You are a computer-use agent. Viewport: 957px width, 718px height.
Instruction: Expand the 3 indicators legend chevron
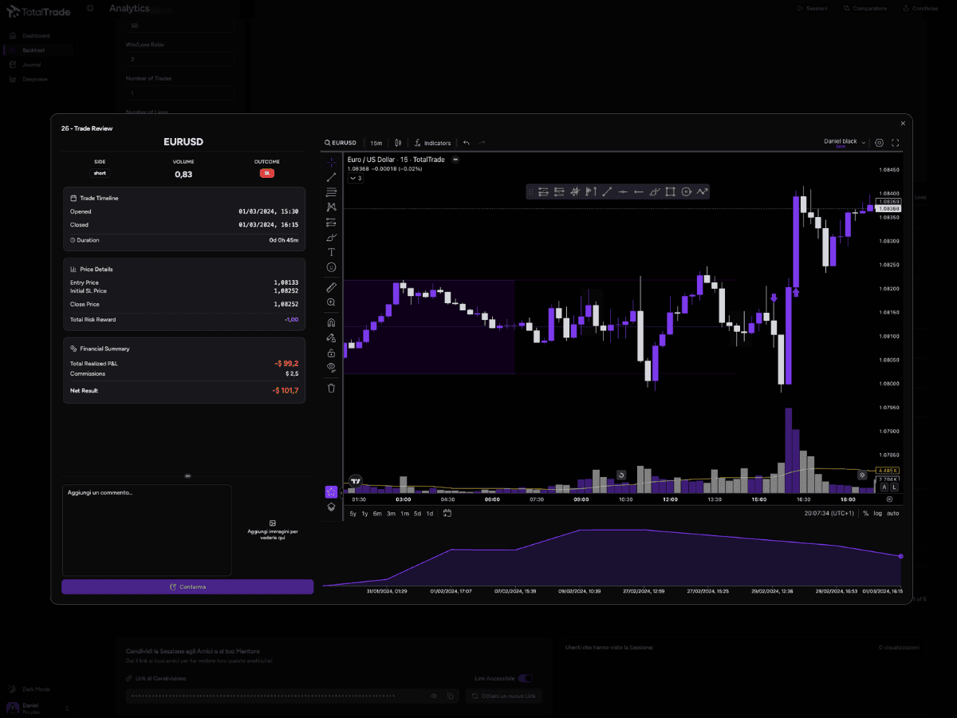click(x=356, y=178)
